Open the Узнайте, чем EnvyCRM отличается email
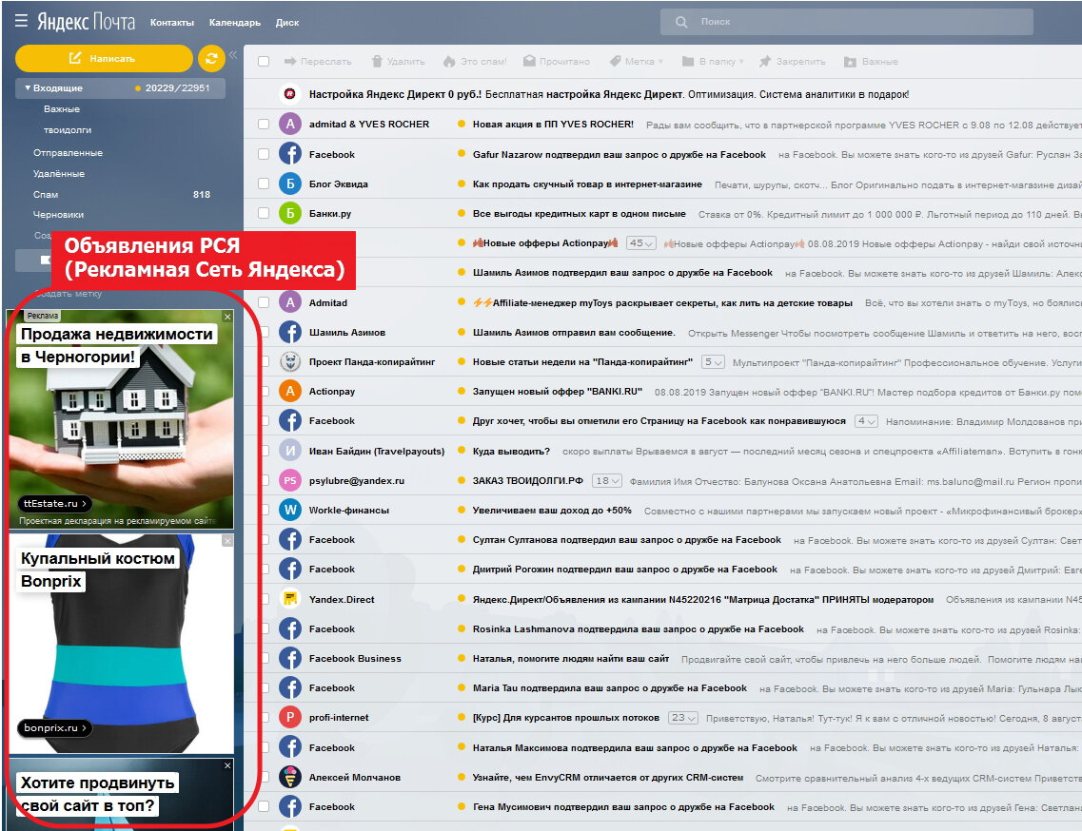This screenshot has height=831, width=1082. 608,777
